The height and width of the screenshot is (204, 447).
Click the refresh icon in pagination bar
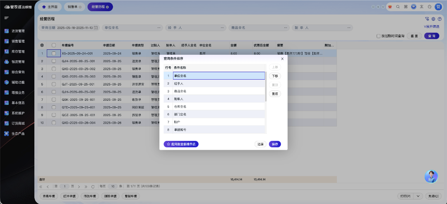(x=93, y=187)
